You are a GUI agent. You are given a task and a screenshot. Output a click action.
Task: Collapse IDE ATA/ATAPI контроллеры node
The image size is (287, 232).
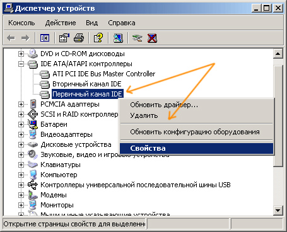(x=21, y=64)
